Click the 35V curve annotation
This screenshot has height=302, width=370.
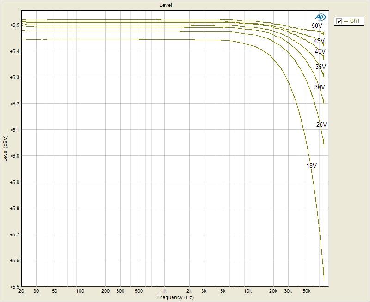click(x=321, y=67)
